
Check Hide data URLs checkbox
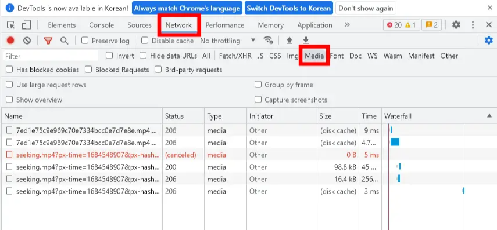click(143, 56)
